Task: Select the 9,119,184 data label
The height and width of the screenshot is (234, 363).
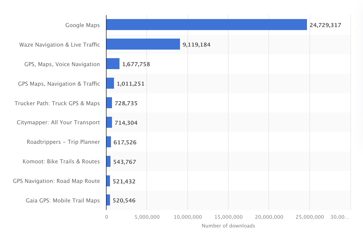Action: point(196,45)
